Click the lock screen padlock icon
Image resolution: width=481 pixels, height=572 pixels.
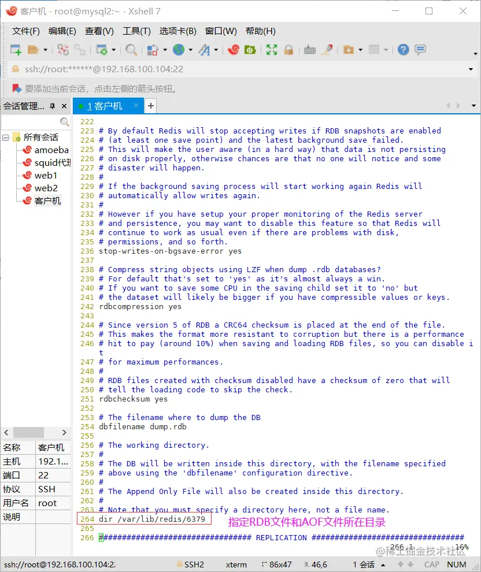click(x=288, y=50)
